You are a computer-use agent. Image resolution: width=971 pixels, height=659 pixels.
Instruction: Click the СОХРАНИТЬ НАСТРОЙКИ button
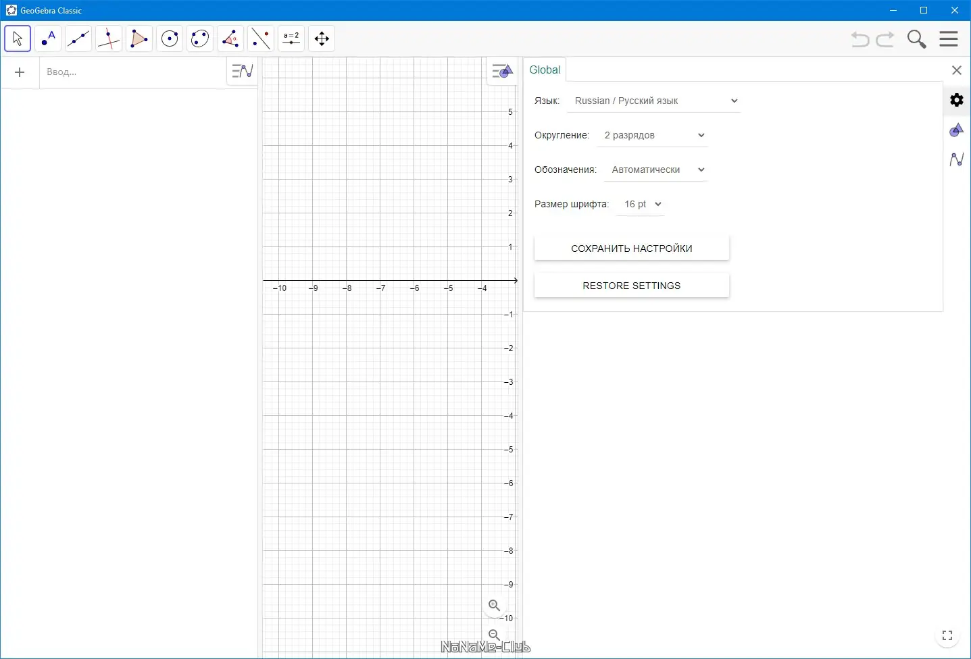tap(632, 248)
